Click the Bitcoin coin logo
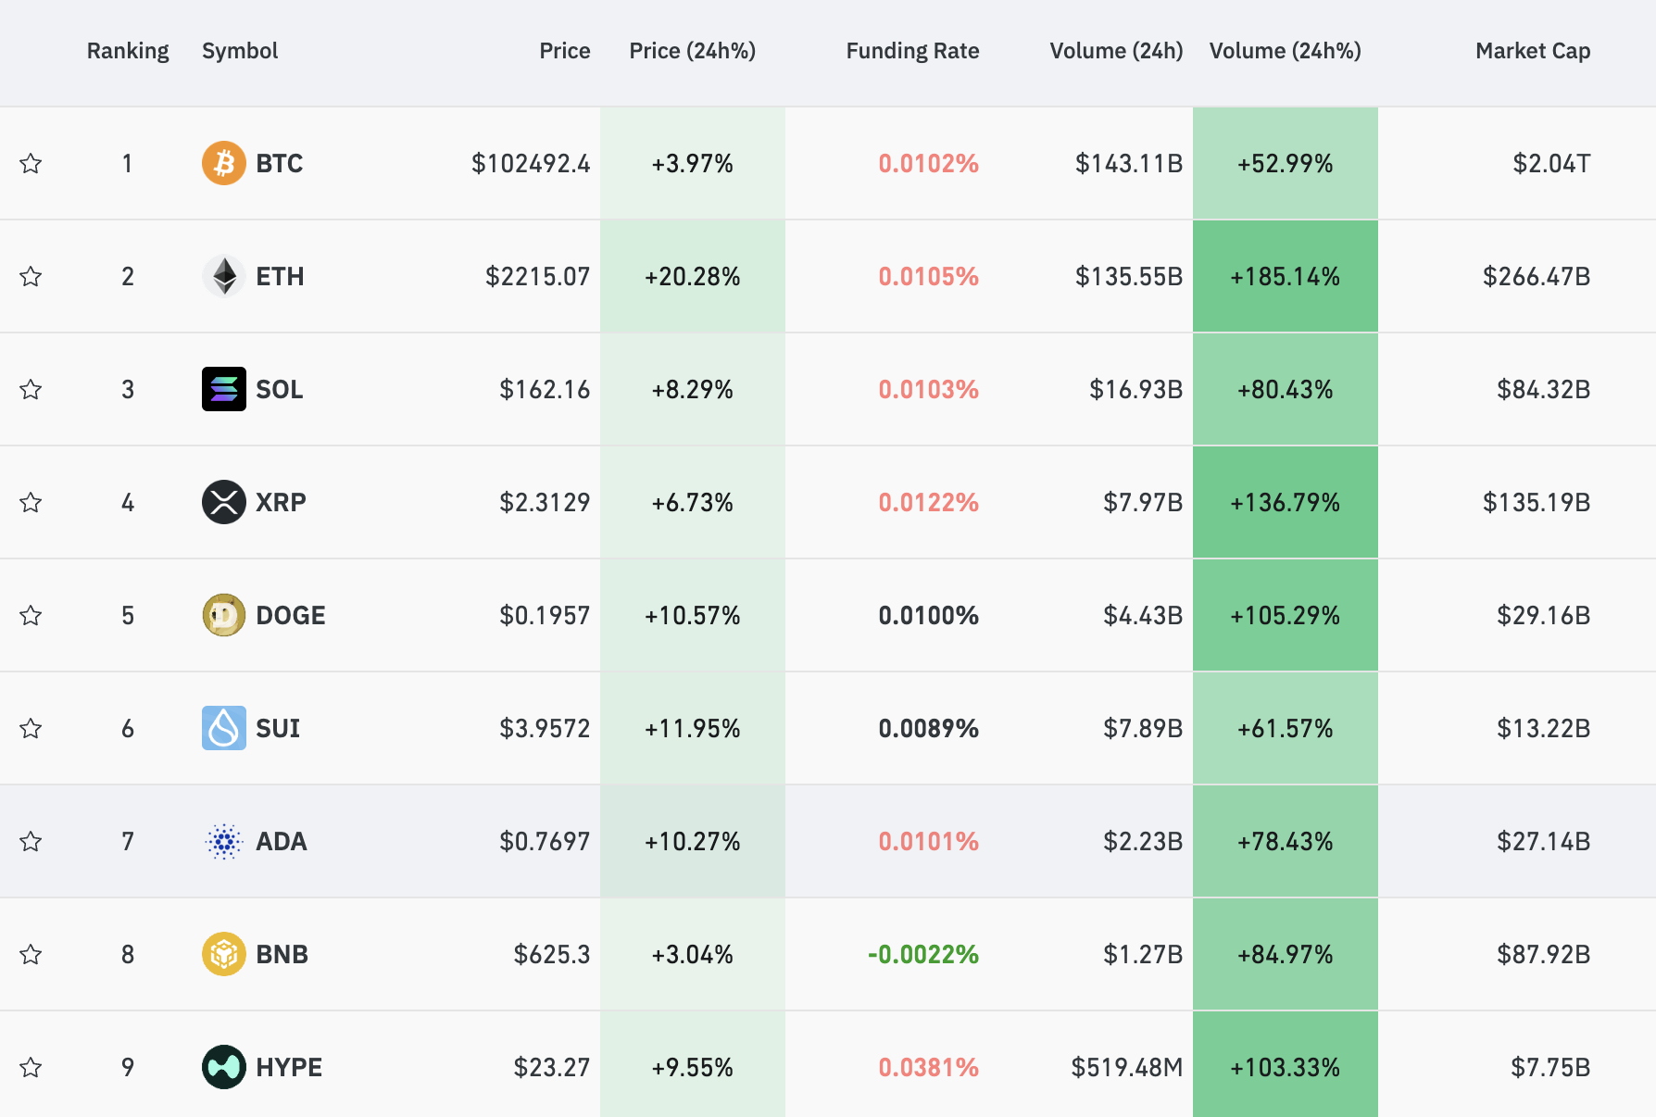 tap(223, 163)
